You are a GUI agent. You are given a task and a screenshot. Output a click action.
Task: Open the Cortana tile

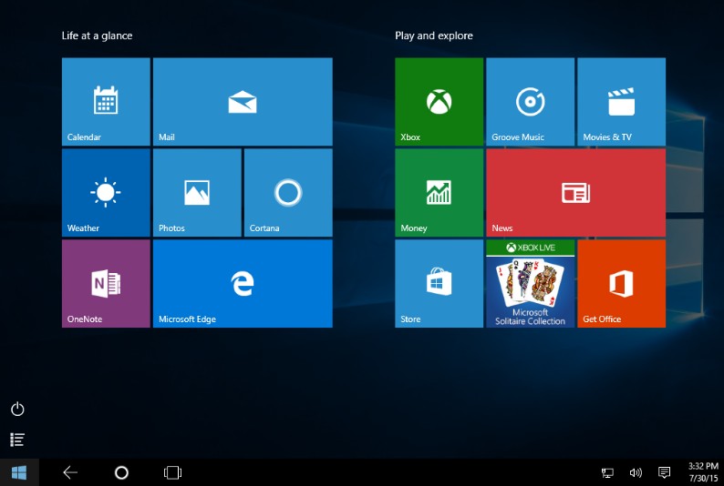pos(288,193)
